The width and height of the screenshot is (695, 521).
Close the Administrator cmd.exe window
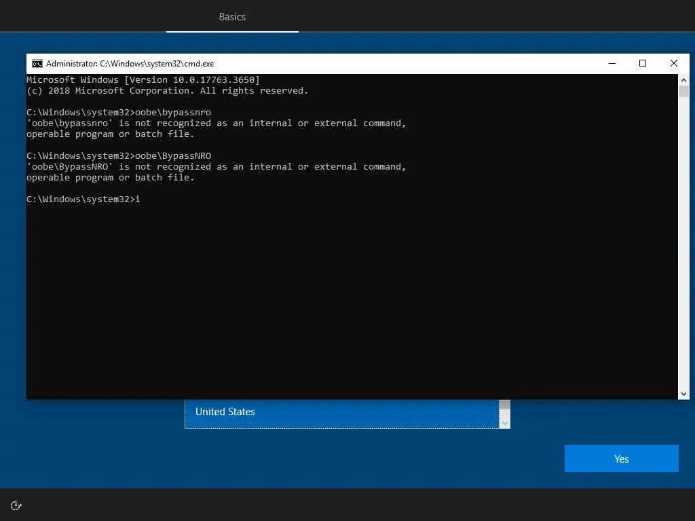(674, 63)
